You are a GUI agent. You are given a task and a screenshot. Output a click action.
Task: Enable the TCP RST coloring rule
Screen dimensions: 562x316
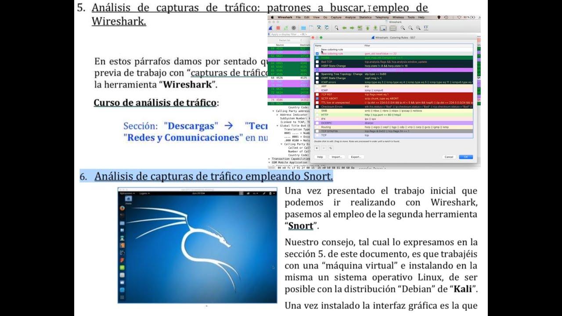click(317, 94)
